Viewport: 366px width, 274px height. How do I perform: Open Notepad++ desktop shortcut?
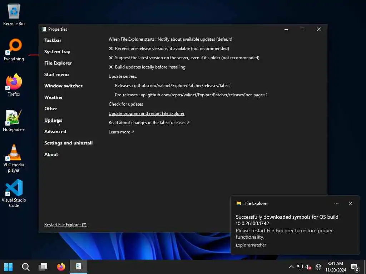pos(14,121)
